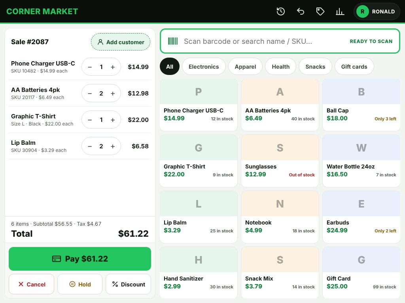Select the Sunglasses product tile
Viewport: 405px width, 303px height.
coord(280,161)
